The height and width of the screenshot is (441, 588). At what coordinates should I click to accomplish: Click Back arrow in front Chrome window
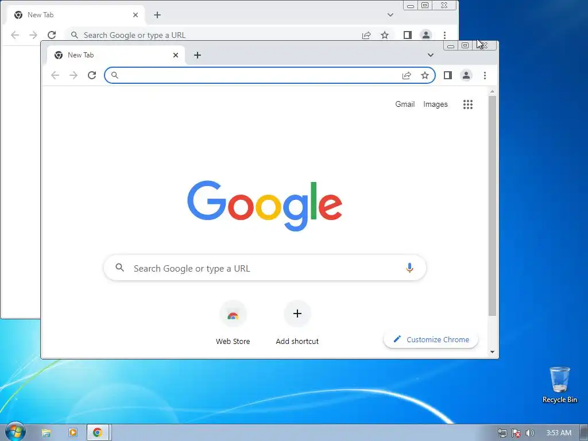pyautogui.click(x=55, y=75)
